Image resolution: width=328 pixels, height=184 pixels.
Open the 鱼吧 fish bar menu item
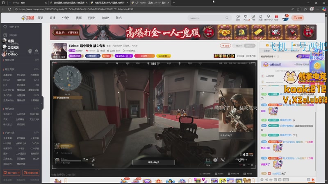click(x=118, y=18)
